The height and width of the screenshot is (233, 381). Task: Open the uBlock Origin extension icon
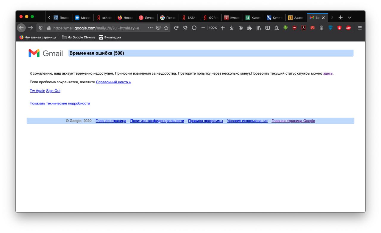click(x=294, y=28)
